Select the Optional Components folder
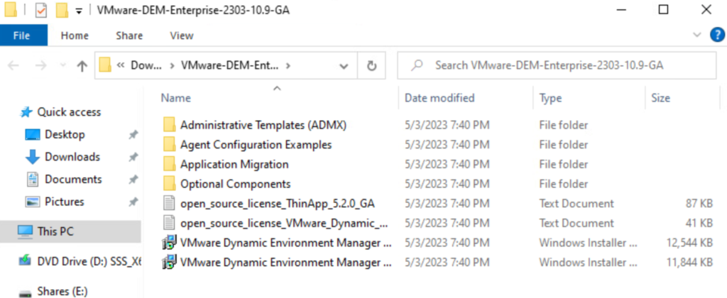The image size is (727, 298). (226, 184)
